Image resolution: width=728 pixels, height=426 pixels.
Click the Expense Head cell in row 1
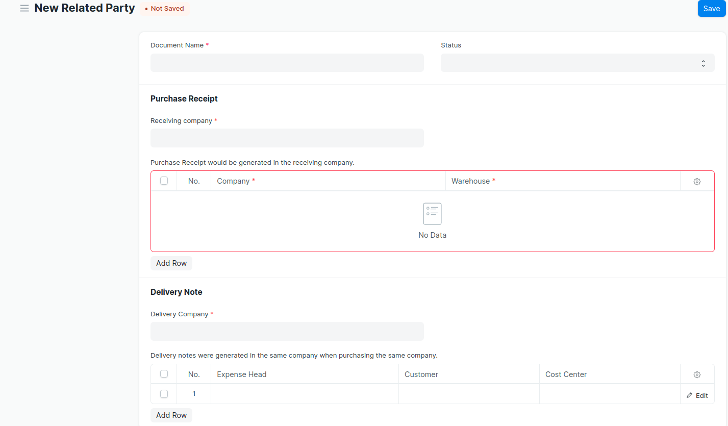coord(305,394)
